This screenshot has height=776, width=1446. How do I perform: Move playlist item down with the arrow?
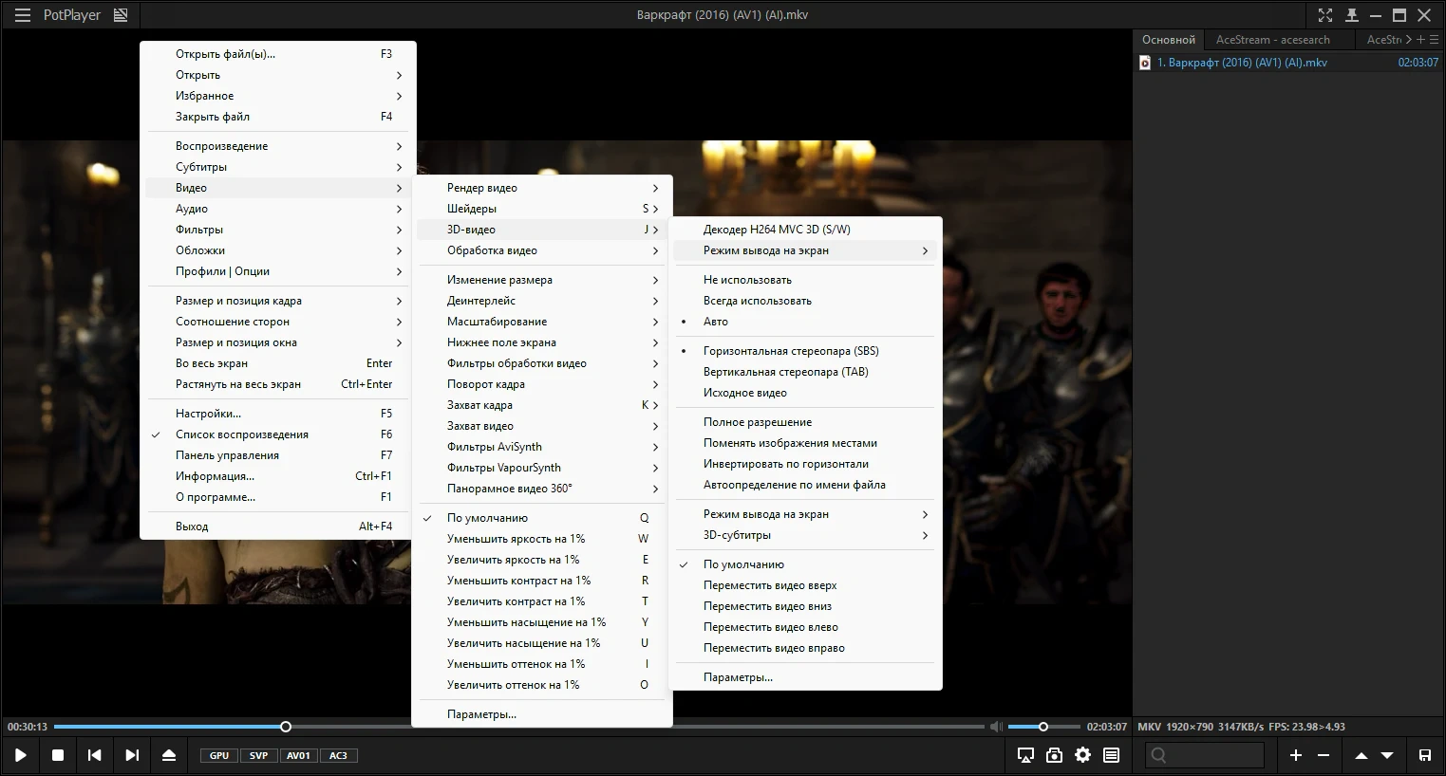point(1387,755)
